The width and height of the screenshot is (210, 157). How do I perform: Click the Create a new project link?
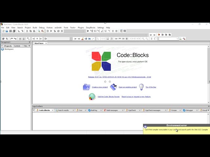pos(100,87)
